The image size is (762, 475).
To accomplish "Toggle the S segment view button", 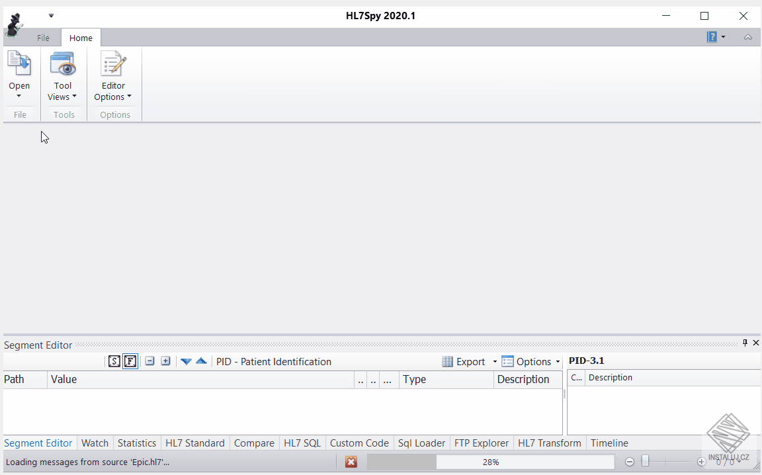I will coord(114,361).
